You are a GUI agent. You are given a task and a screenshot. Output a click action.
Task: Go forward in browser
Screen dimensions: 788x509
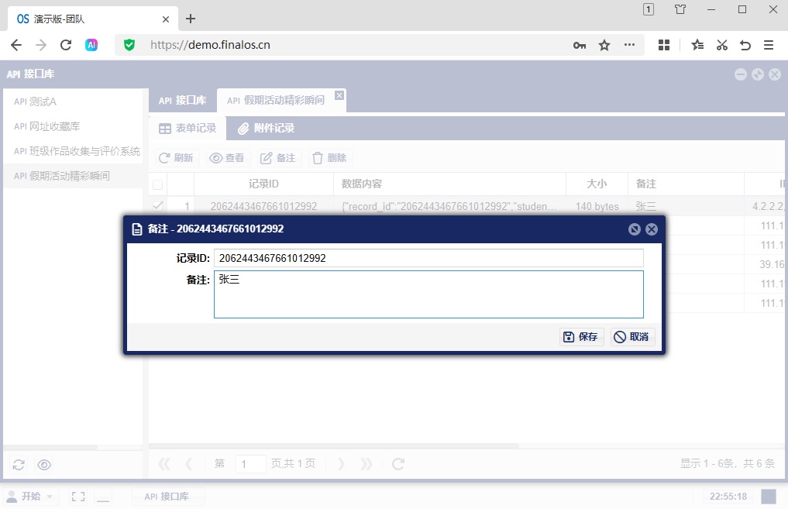click(x=41, y=45)
